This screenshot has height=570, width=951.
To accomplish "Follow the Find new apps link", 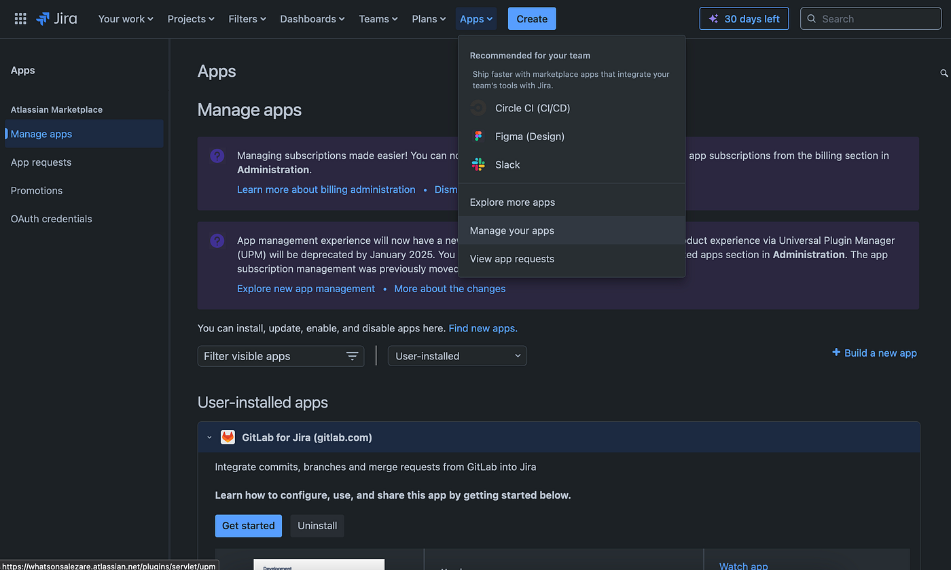I will point(483,328).
